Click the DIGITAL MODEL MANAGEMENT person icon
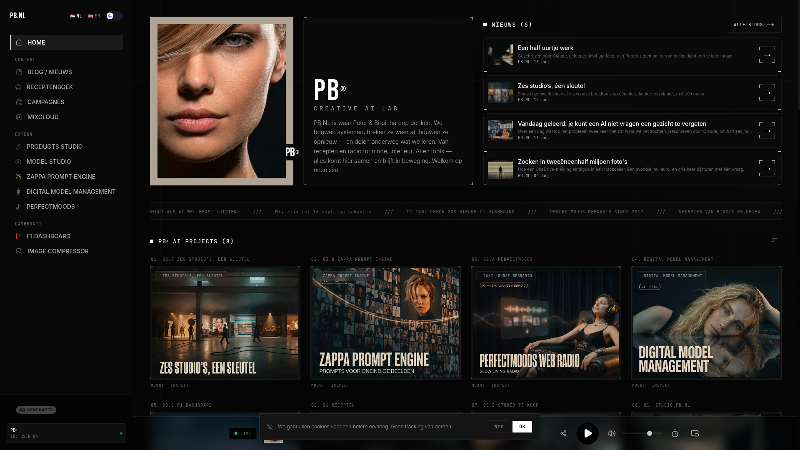The height and width of the screenshot is (450, 800). click(18, 192)
